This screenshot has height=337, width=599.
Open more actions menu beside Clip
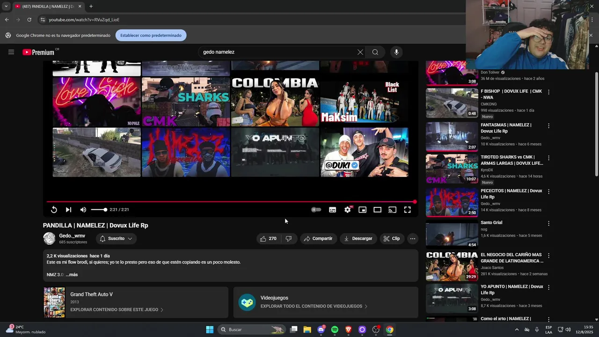point(412,238)
